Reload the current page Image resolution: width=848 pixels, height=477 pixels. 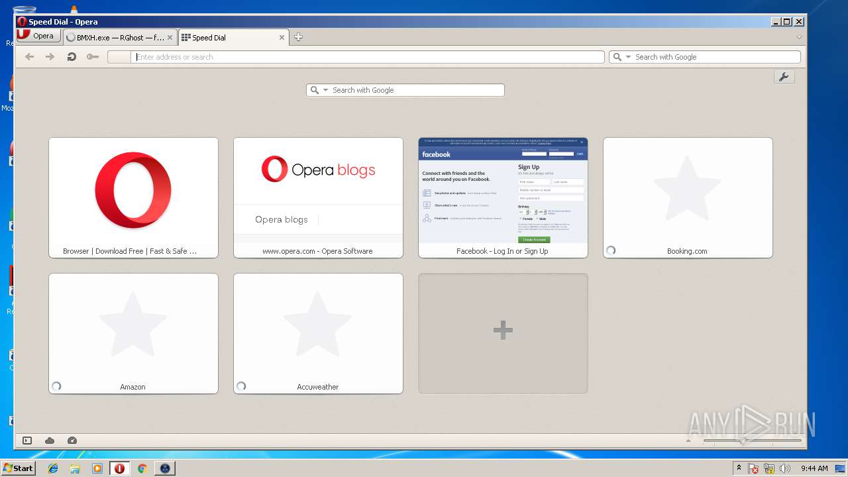(72, 57)
